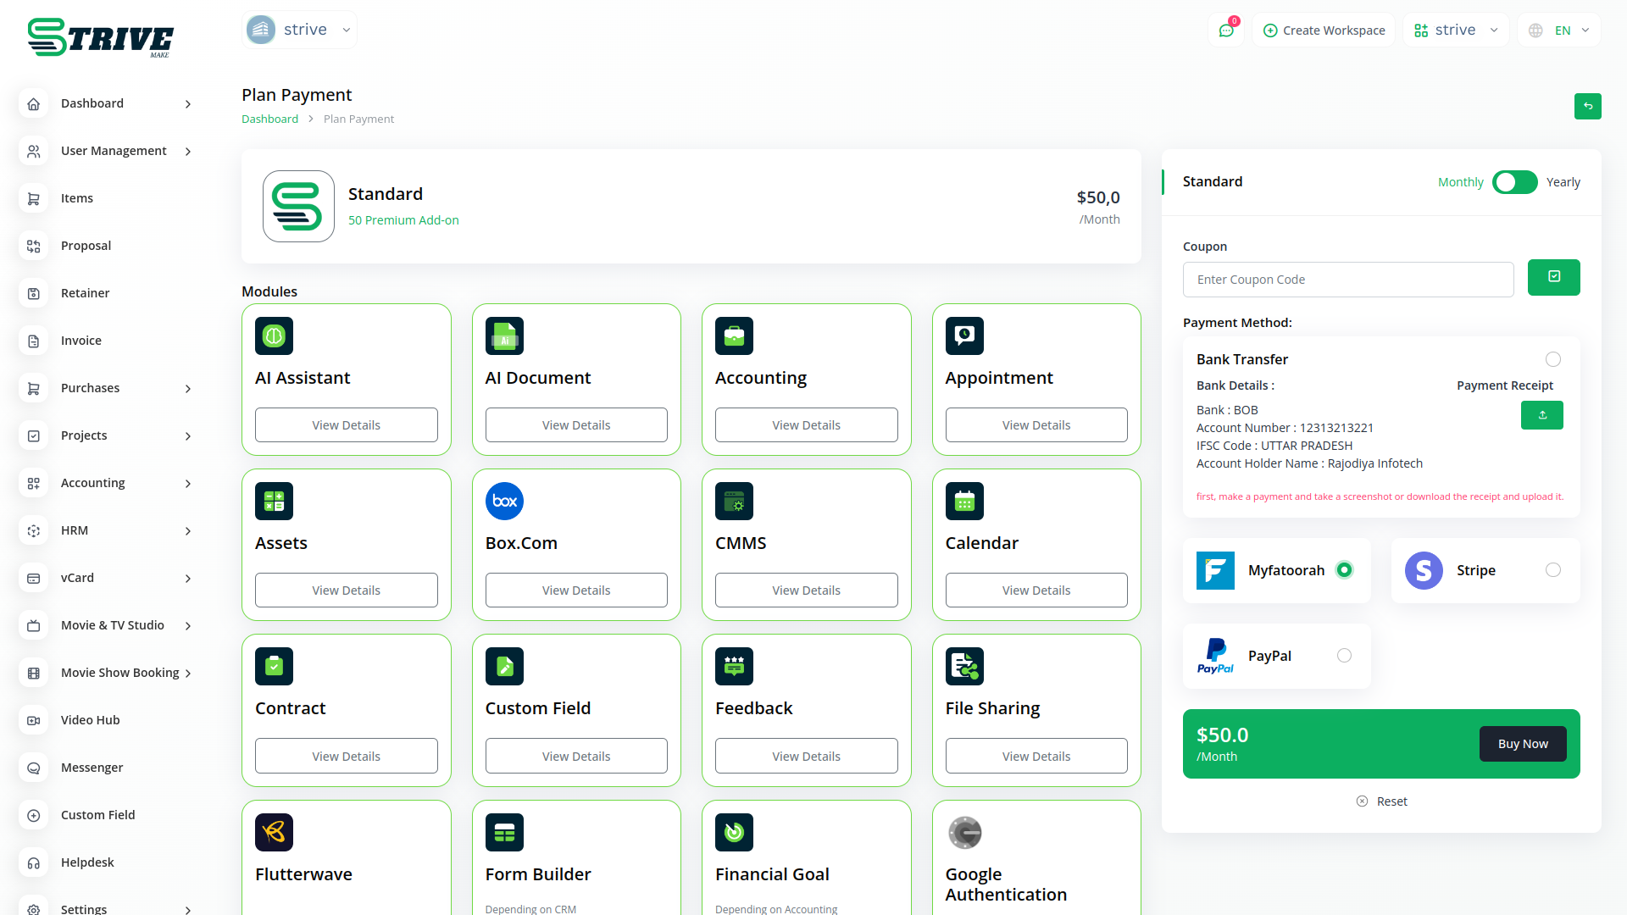Select Stripe payment method radio

coord(1552,570)
